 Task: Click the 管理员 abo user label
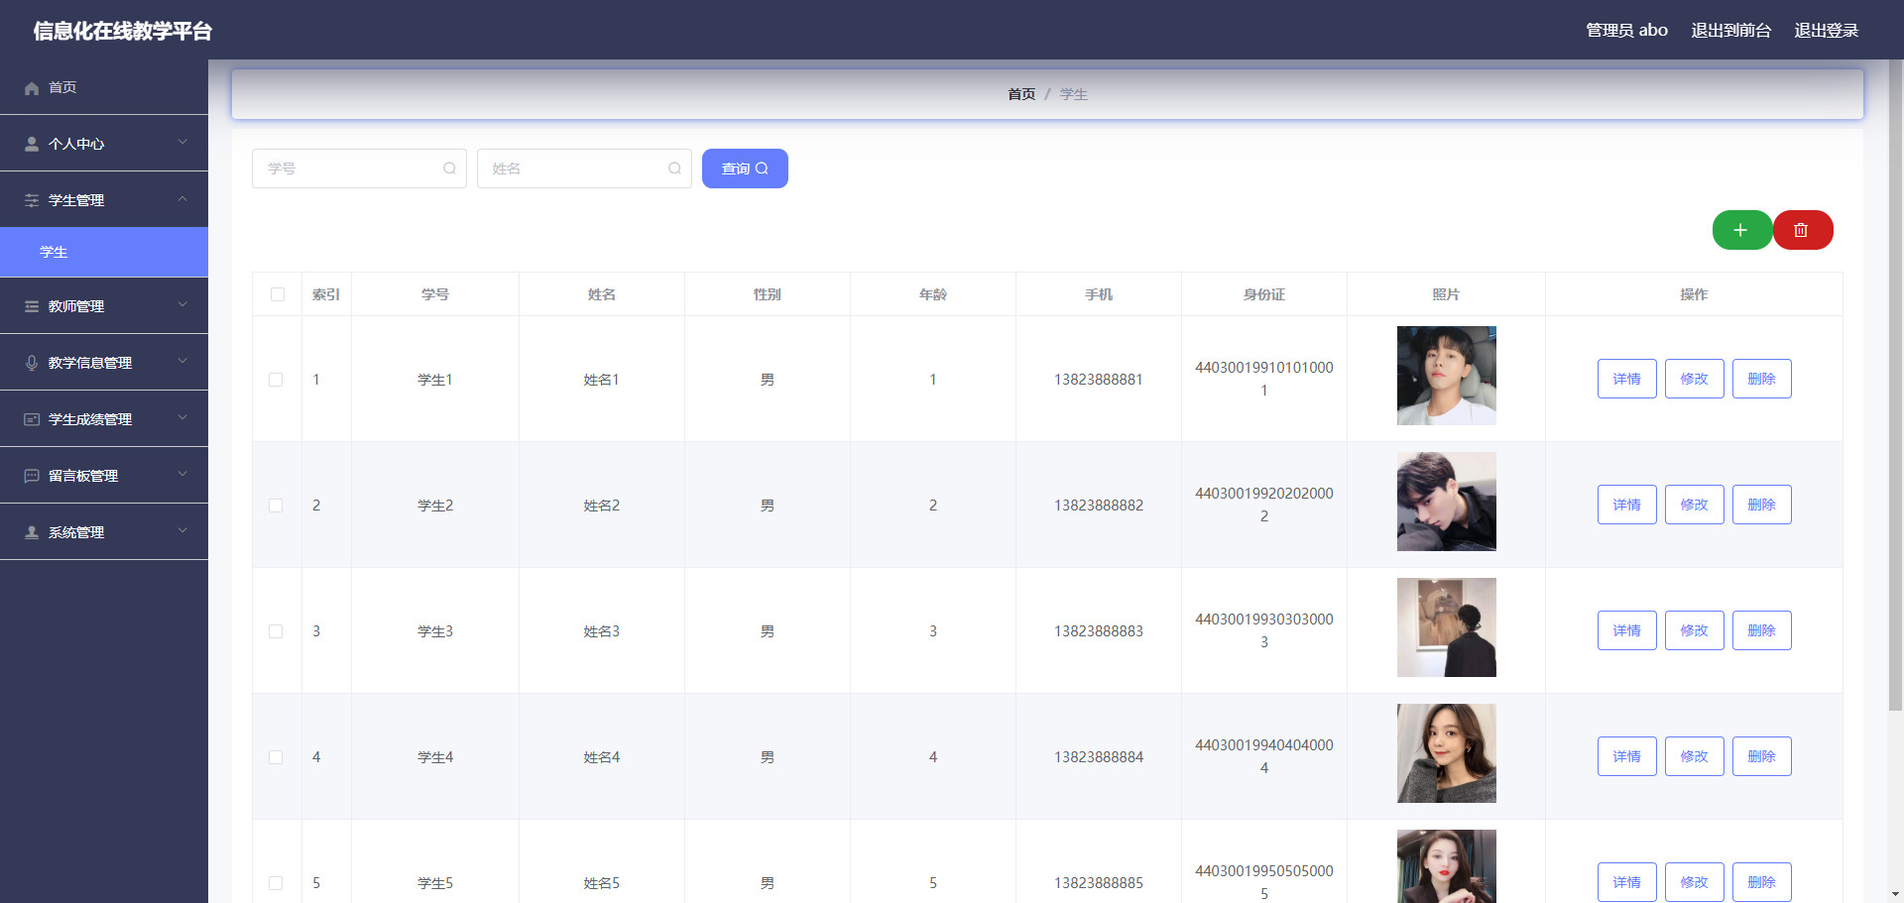[x=1626, y=31]
